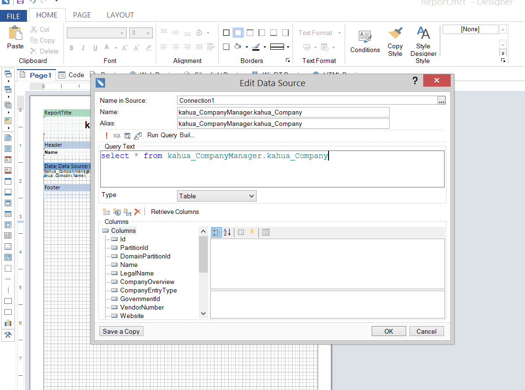
Task: Click the ellipsis button beside Connection1
Action: tap(442, 100)
